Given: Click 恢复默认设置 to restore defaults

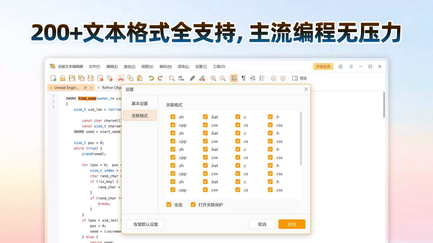Looking at the screenshot, I should (145, 224).
